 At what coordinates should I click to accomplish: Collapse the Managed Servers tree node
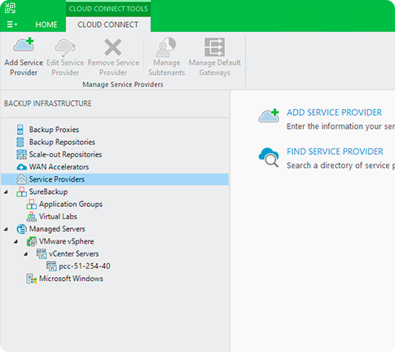tap(6, 229)
